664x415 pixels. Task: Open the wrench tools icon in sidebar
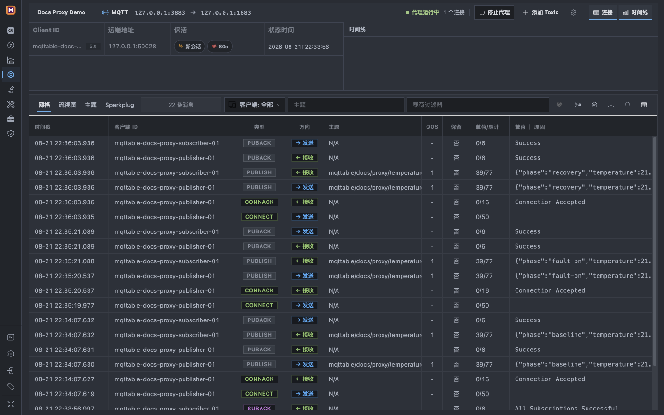coord(11,104)
